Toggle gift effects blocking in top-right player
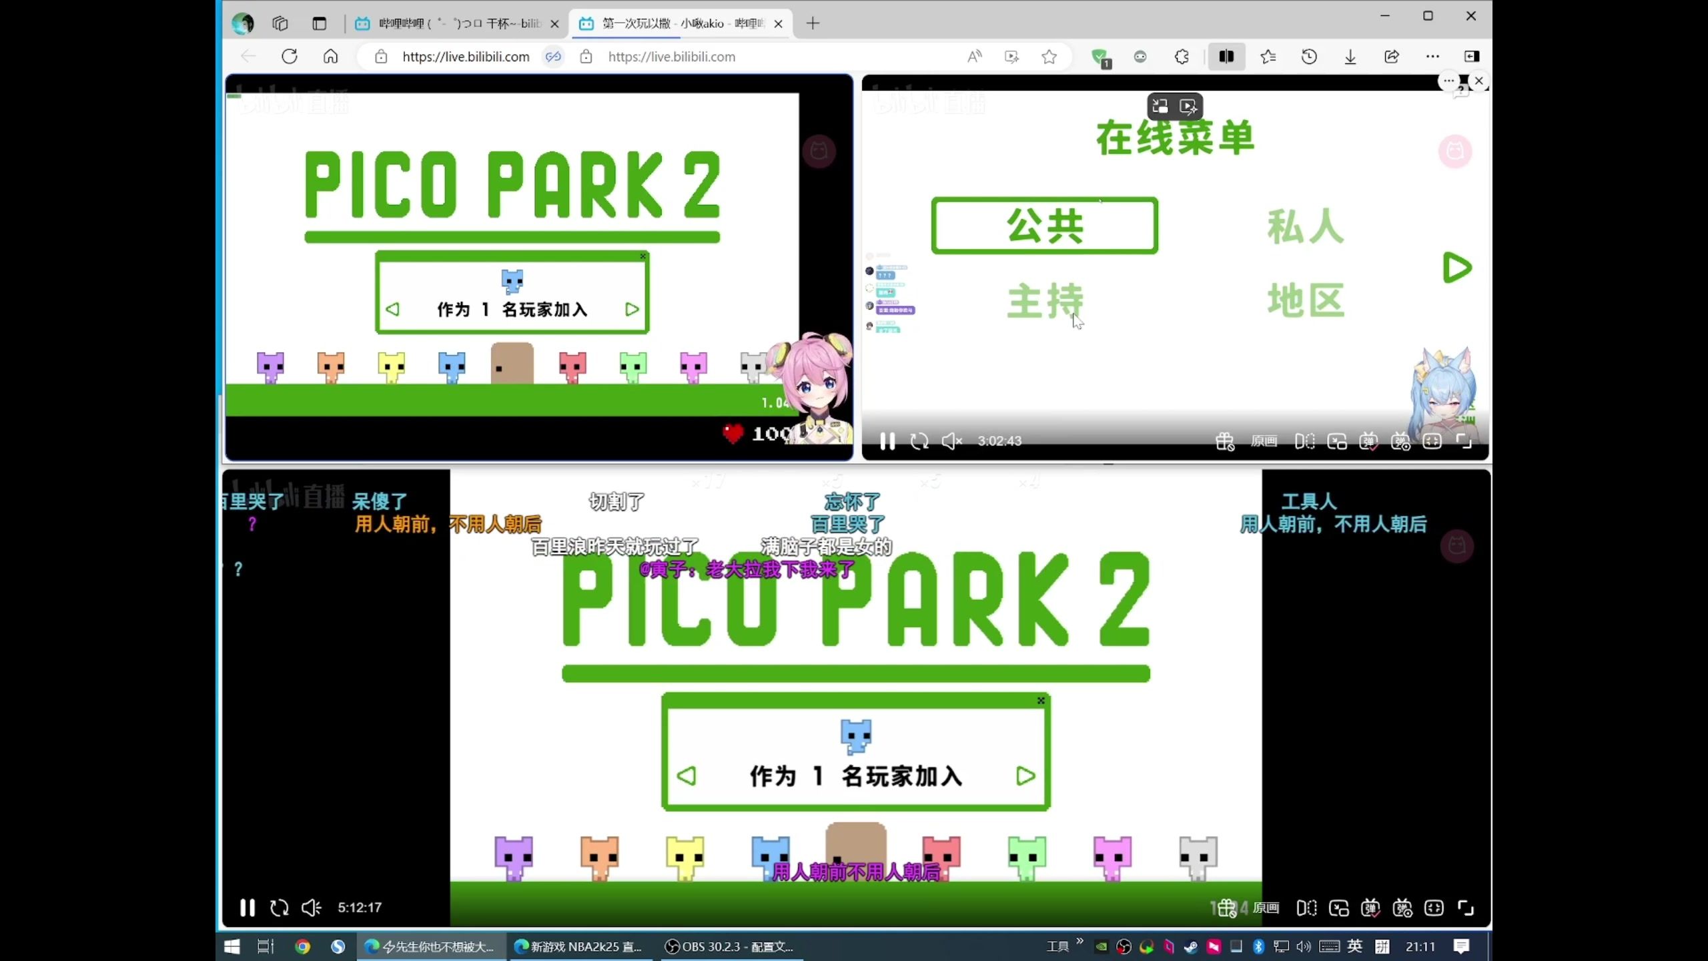The width and height of the screenshot is (1708, 961). tap(1225, 441)
